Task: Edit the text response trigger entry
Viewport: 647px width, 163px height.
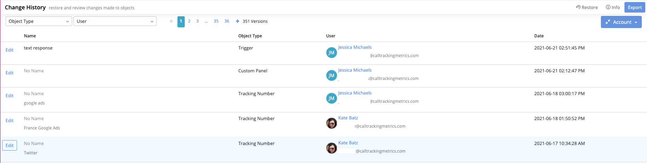Action: [10, 50]
